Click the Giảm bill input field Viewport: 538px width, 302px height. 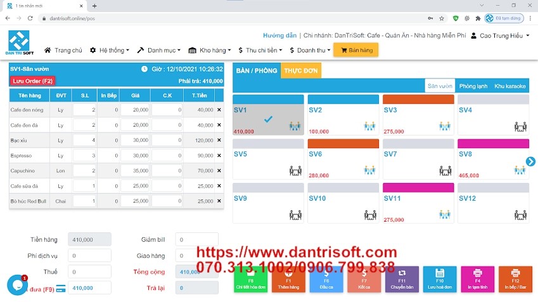[196, 239]
